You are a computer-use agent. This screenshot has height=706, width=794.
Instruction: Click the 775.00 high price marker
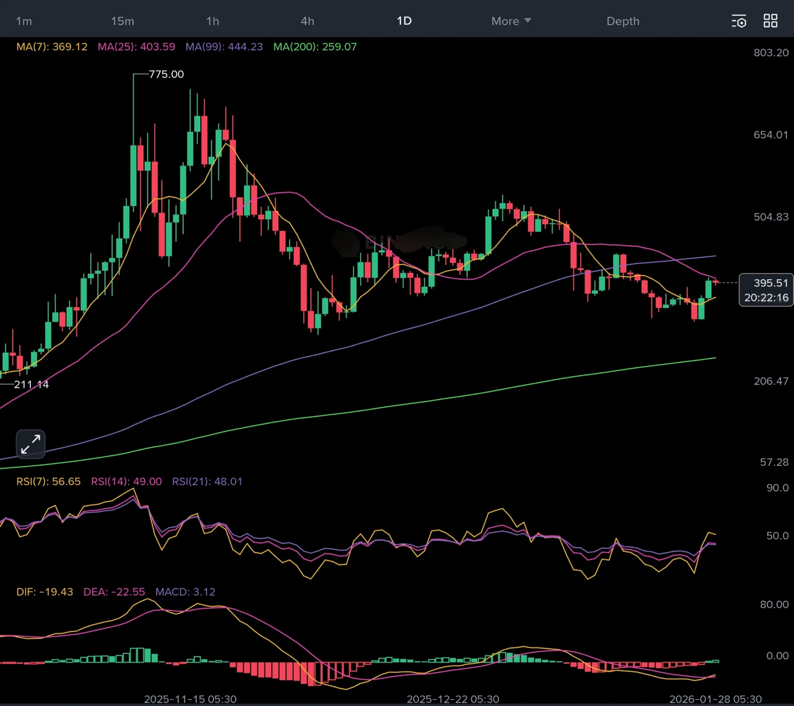(x=166, y=74)
